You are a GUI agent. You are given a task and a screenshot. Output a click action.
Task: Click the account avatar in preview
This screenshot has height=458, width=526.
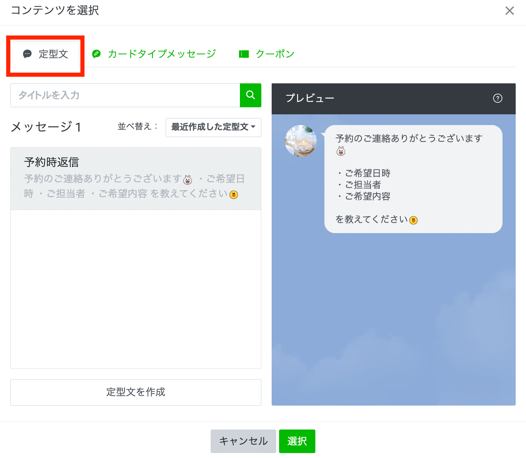[x=301, y=141]
